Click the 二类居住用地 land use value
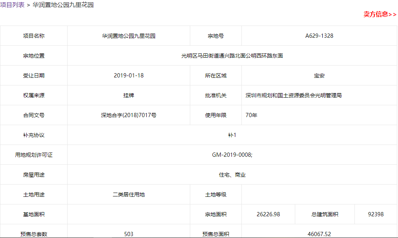This screenshot has height=238, width=398. (129, 195)
